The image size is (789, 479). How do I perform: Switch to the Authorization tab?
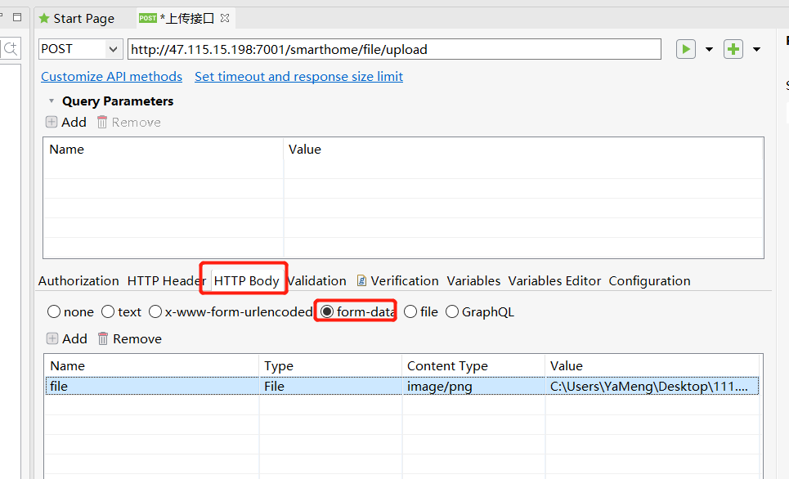(x=78, y=280)
